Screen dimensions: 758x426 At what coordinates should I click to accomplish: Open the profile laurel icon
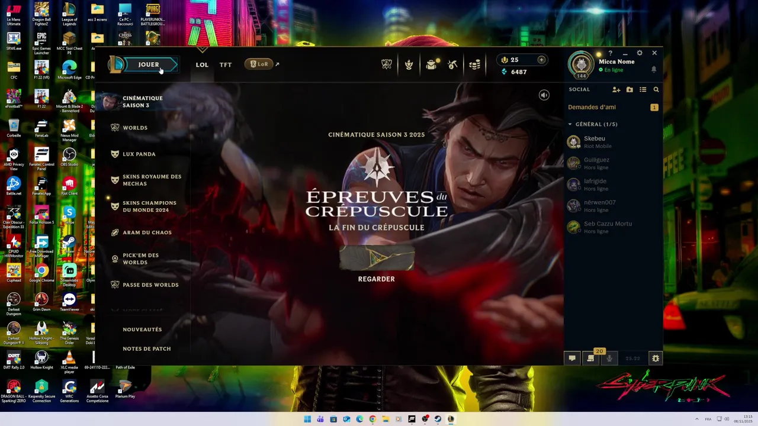pyautogui.click(x=409, y=64)
